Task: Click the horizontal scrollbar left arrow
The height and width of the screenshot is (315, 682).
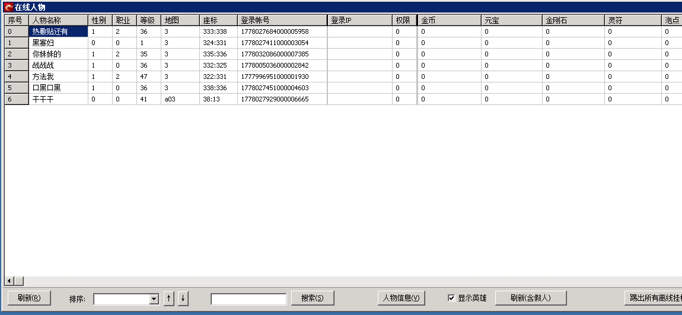Action: tap(9, 281)
